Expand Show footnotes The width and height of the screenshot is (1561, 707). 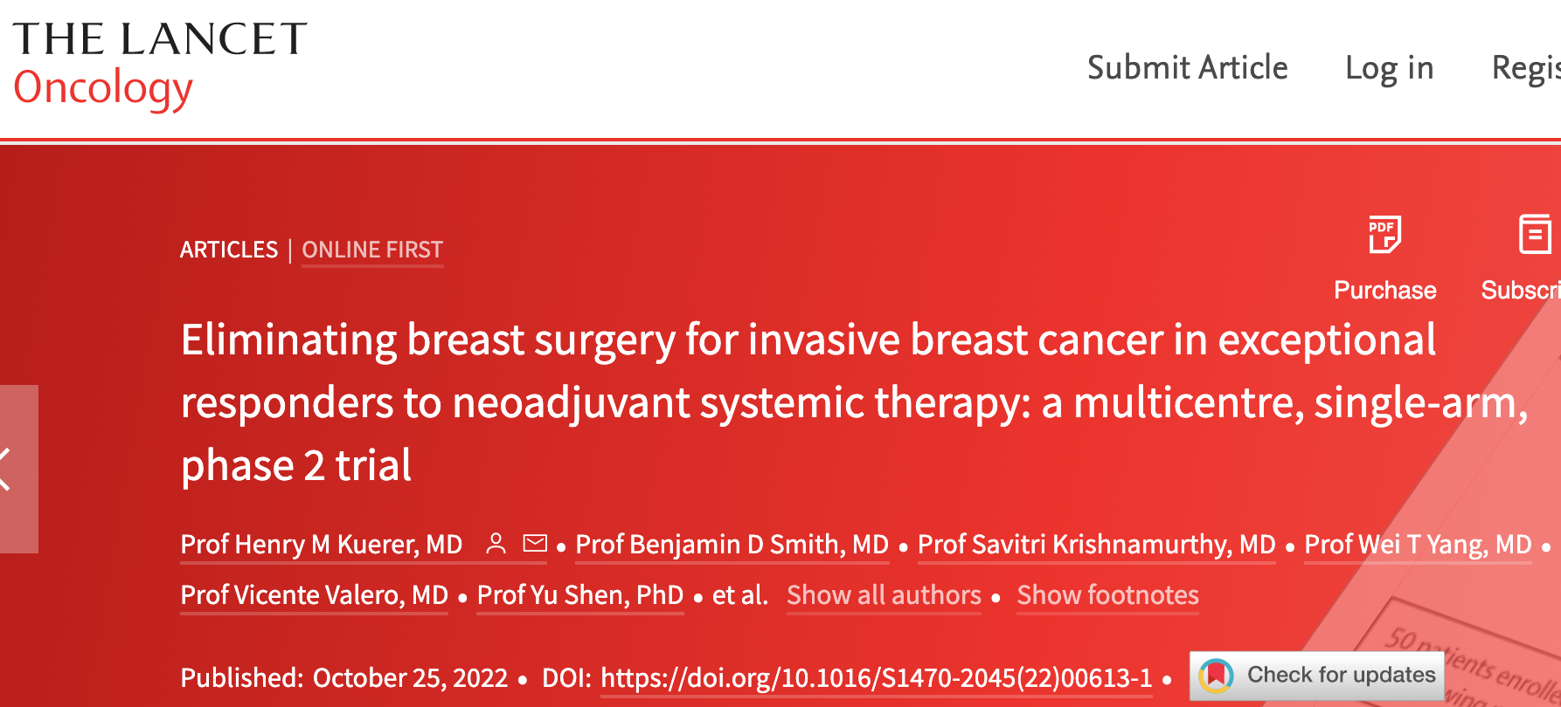click(1107, 595)
